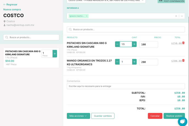Screen dimensions: 189x126
Task: Click the $200.00 row total
Action: tap(176, 61)
